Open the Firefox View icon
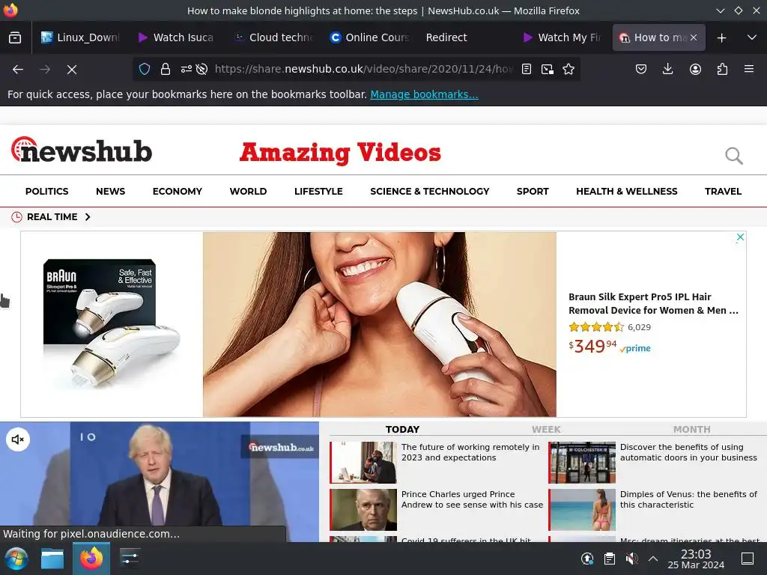 tap(15, 37)
